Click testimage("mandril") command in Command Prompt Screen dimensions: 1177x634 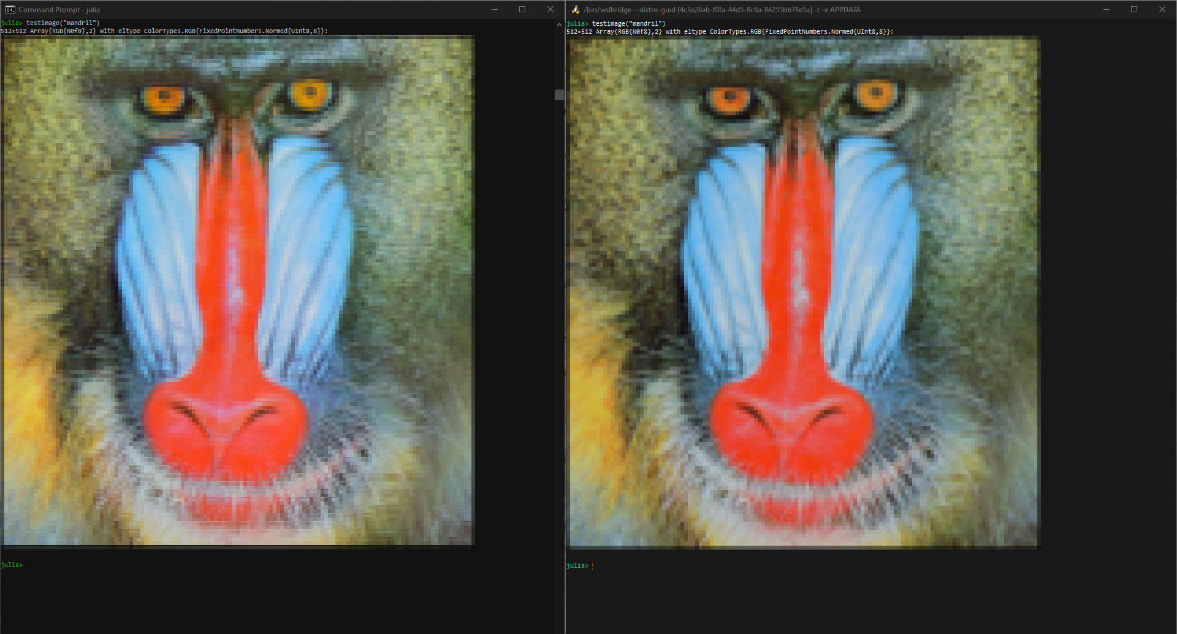(63, 23)
